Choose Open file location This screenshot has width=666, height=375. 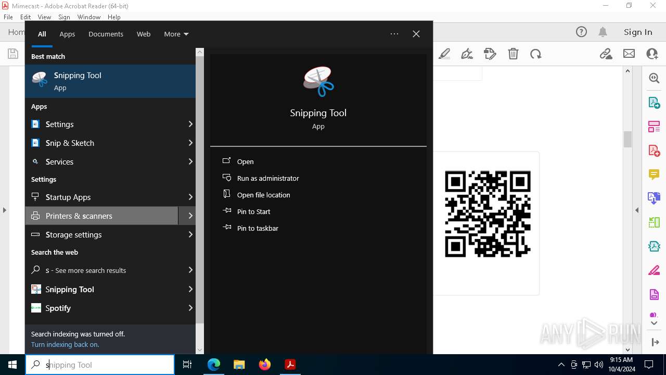click(264, 195)
